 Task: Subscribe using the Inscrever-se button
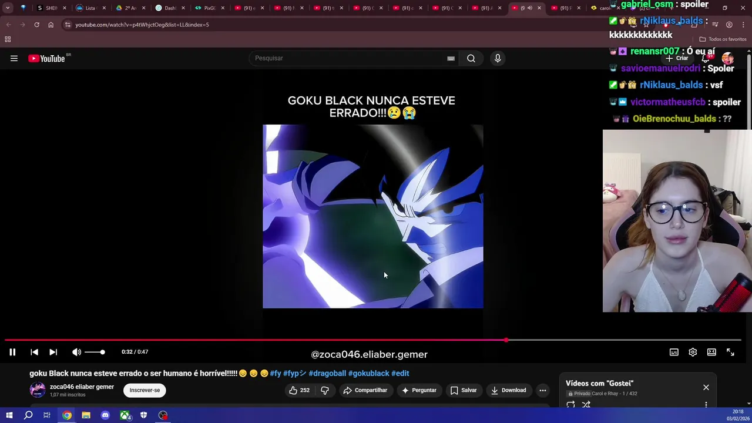point(145,390)
